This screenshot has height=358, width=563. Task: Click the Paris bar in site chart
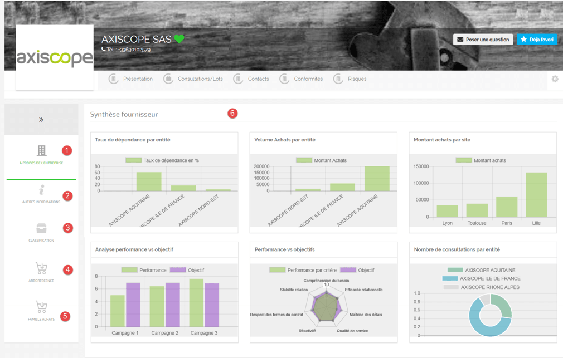coord(507,207)
